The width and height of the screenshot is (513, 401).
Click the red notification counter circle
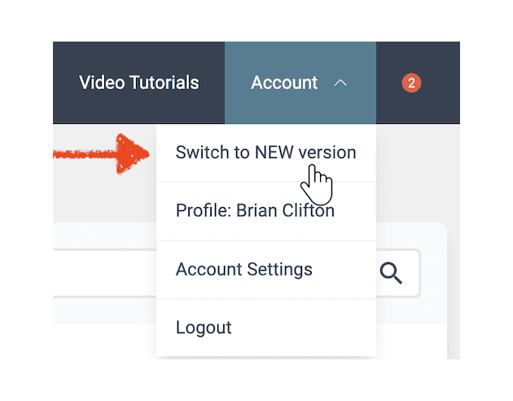(x=411, y=83)
